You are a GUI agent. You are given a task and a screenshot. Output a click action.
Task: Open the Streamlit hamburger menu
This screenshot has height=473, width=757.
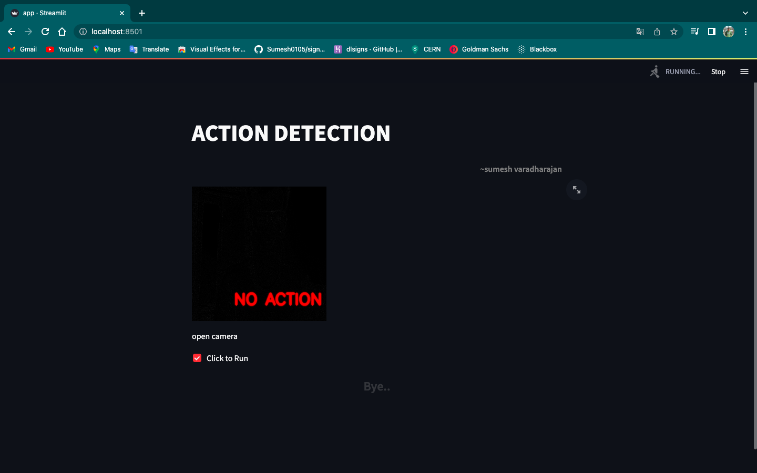(744, 71)
